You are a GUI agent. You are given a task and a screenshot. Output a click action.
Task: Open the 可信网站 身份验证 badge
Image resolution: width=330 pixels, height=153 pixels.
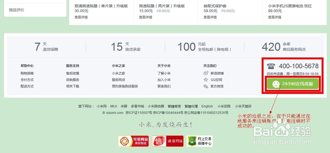click(x=133, y=141)
